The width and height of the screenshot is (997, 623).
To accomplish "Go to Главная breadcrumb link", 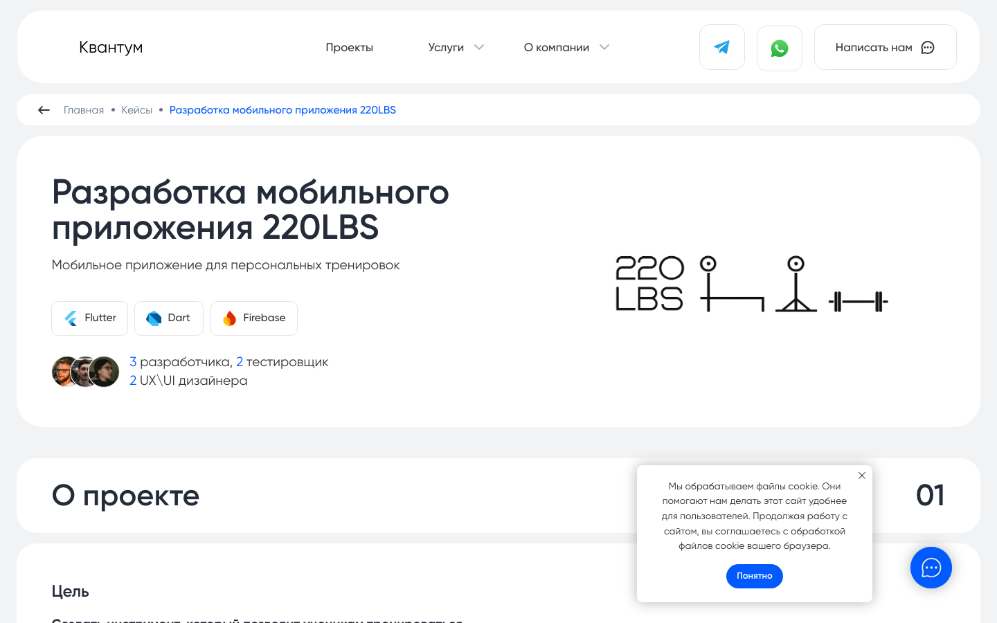I will coord(84,110).
